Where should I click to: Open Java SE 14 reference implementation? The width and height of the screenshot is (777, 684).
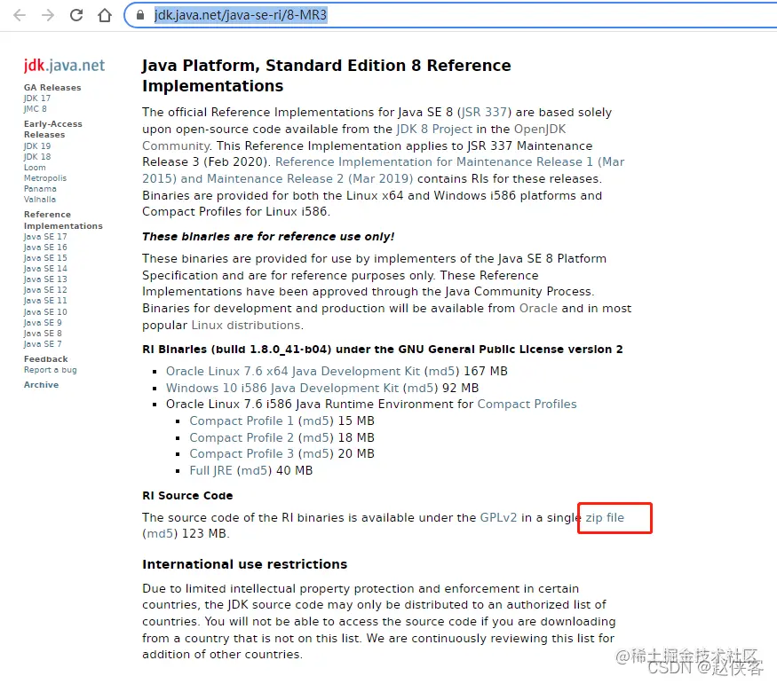click(x=45, y=268)
